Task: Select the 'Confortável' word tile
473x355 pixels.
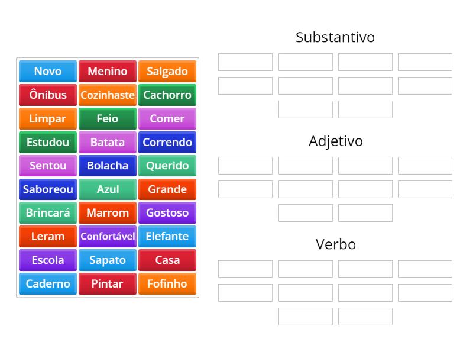Action: pyautogui.click(x=108, y=236)
